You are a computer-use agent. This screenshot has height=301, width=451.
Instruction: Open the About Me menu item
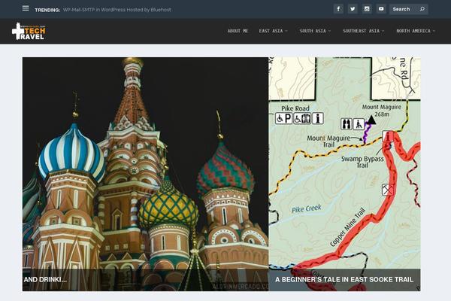coord(238,31)
